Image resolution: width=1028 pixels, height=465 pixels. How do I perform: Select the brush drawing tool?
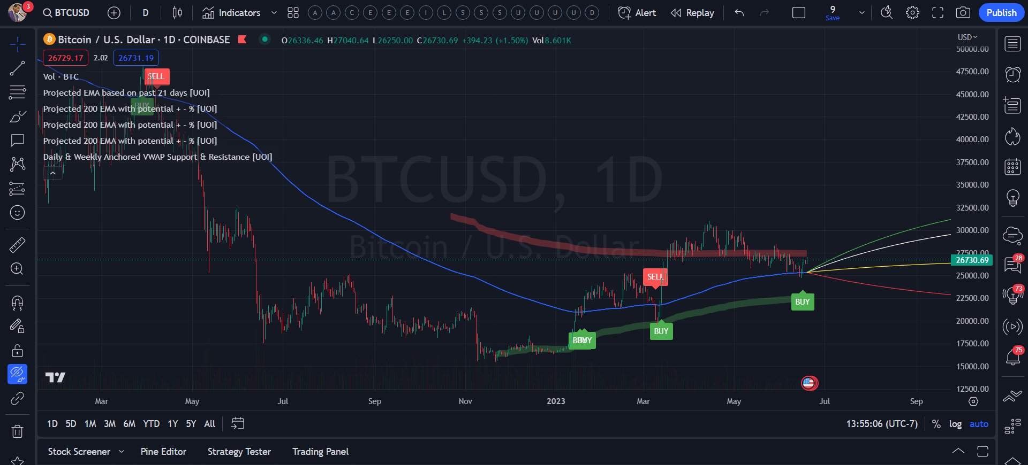(17, 117)
